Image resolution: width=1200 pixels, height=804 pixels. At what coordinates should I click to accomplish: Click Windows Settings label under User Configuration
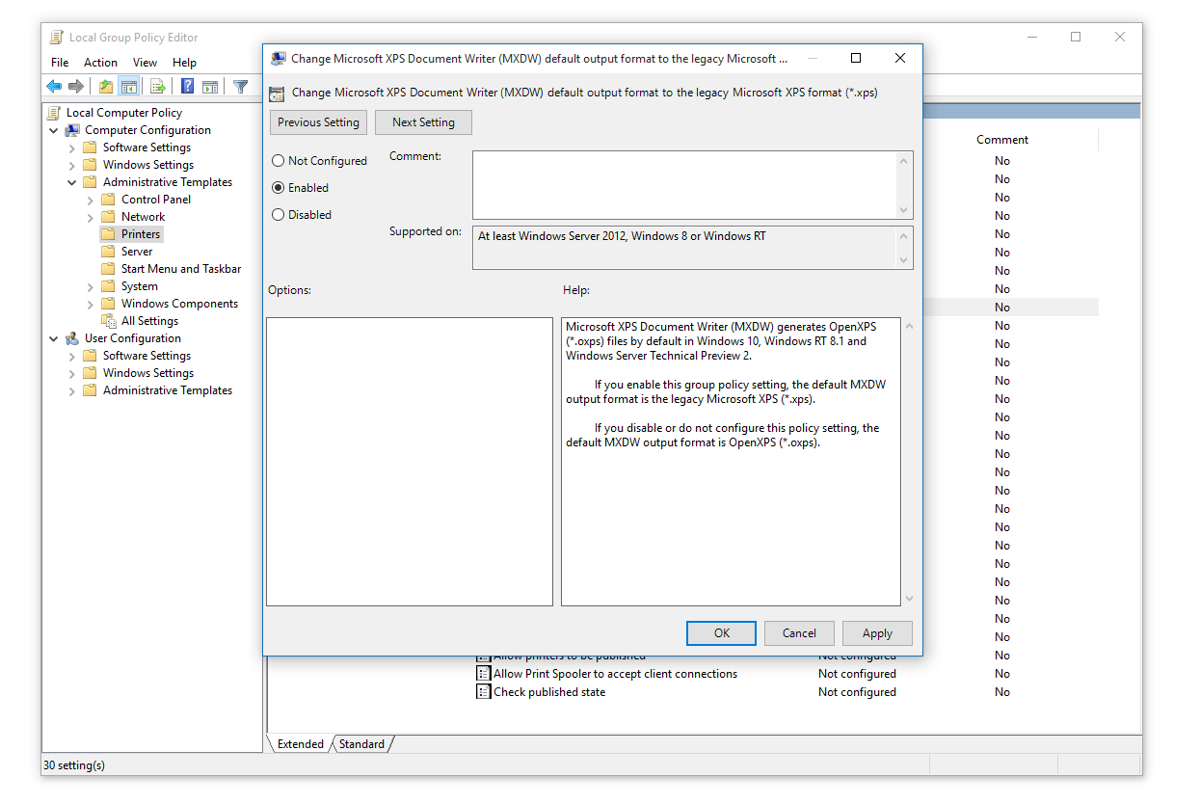(x=148, y=373)
